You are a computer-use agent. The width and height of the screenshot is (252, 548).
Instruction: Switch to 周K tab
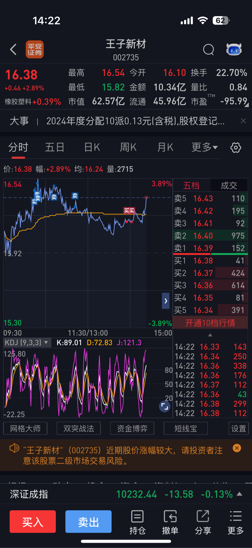point(128,147)
